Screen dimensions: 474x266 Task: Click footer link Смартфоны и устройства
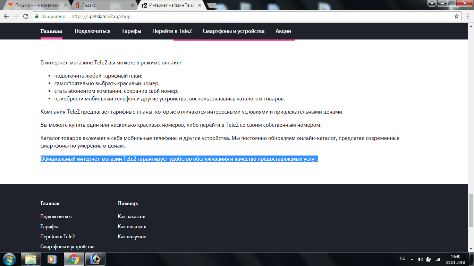coord(68,247)
